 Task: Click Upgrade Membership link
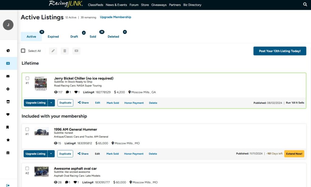click(x=115, y=17)
